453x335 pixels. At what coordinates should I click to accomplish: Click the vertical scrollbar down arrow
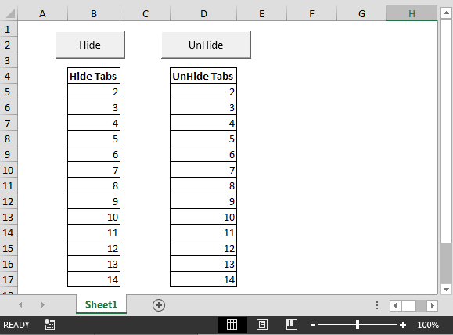[x=446, y=289]
